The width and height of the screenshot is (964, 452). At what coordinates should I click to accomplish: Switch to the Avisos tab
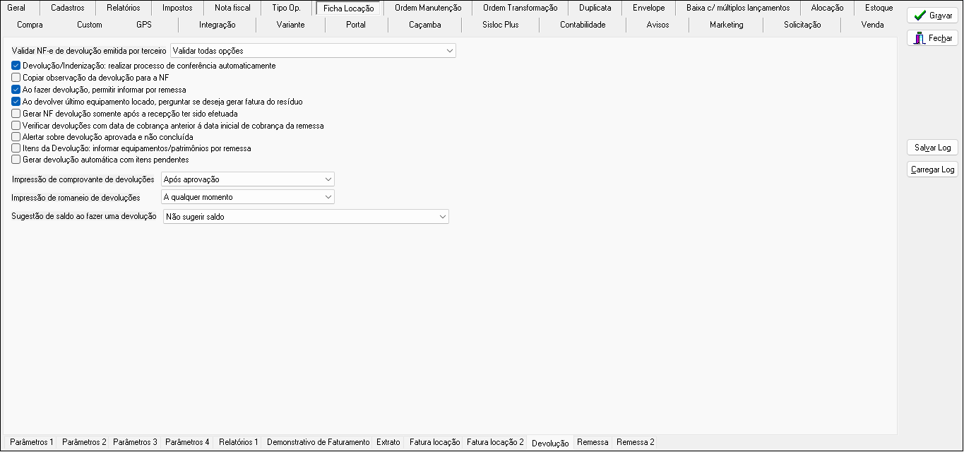point(657,25)
